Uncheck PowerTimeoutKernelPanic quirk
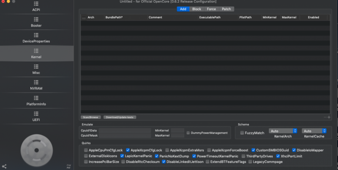338x170 pixels. [x=194, y=156]
